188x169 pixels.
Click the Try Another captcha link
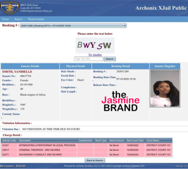(95, 55)
